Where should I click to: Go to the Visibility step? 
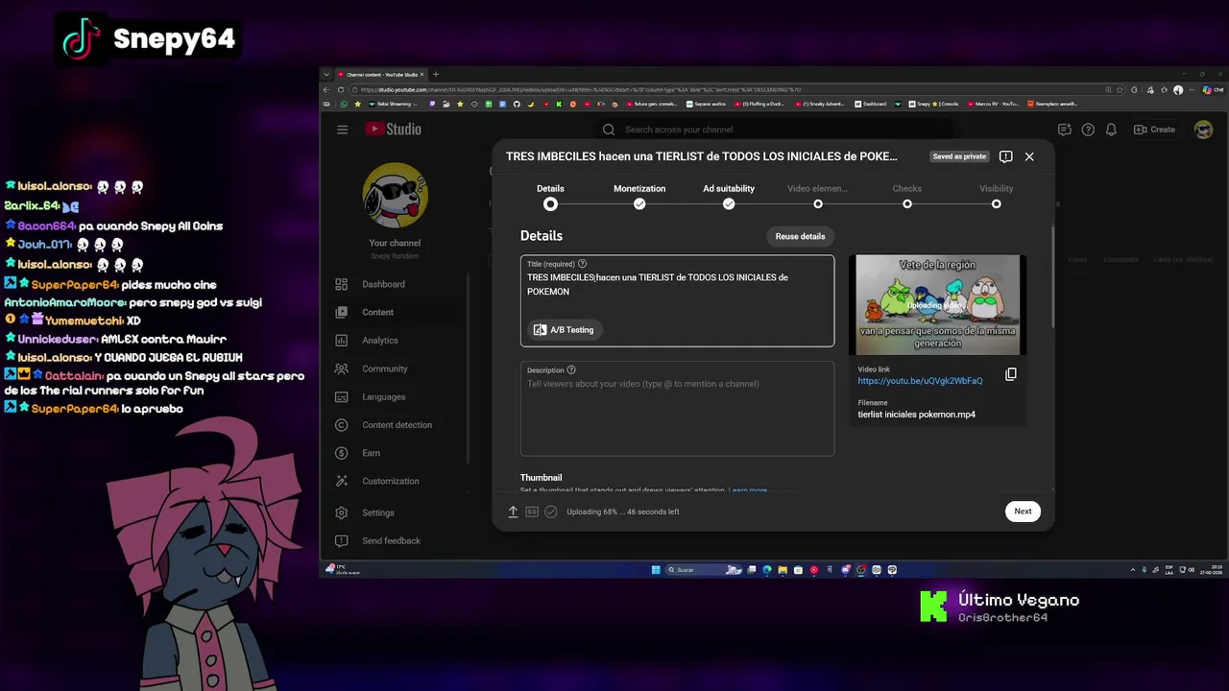[997, 195]
